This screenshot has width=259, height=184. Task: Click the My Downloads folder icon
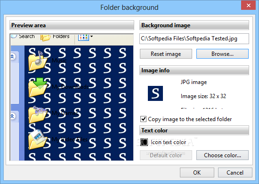click(38, 87)
